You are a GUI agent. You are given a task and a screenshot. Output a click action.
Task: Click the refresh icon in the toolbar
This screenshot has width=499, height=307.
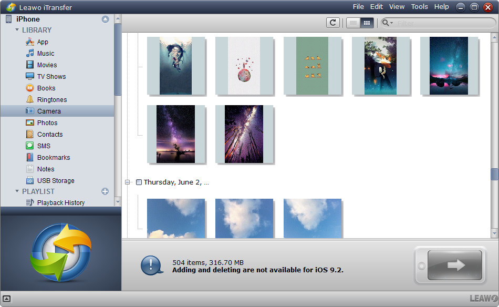(x=332, y=23)
